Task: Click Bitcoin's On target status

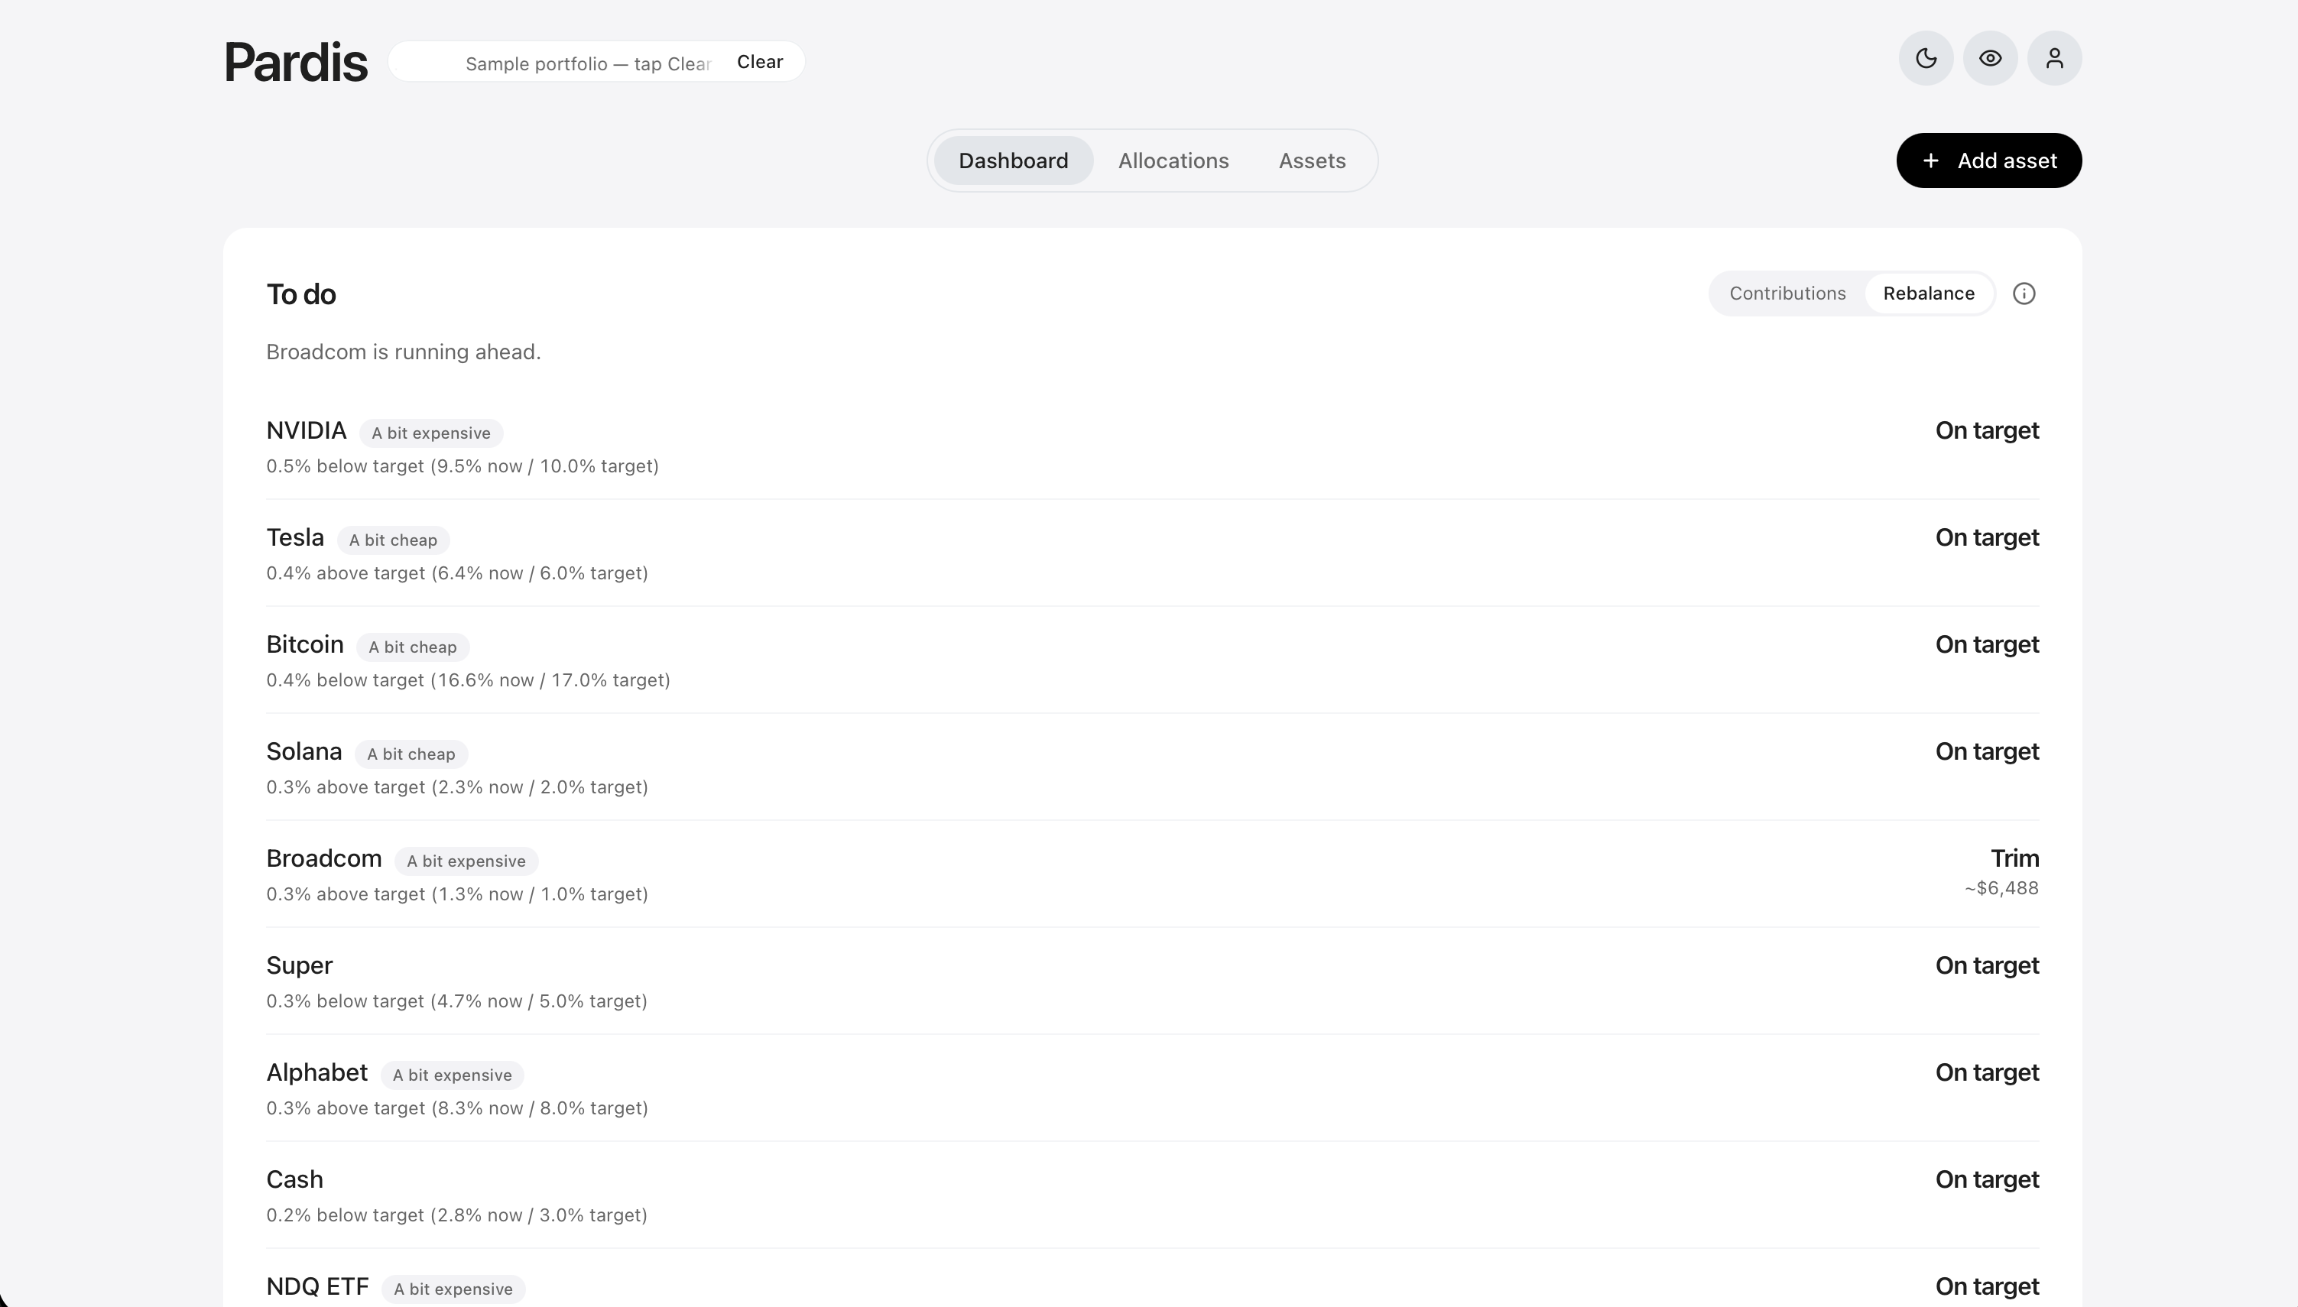Action: pyautogui.click(x=1987, y=644)
